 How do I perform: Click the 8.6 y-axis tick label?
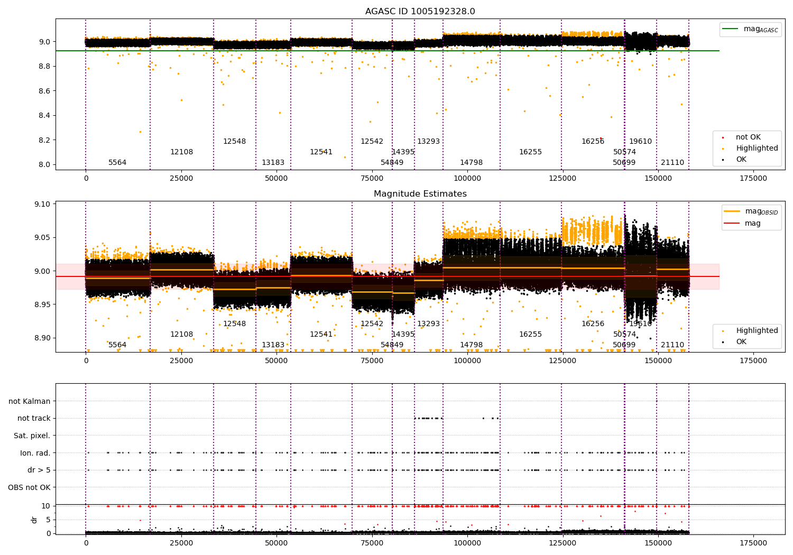(44, 91)
